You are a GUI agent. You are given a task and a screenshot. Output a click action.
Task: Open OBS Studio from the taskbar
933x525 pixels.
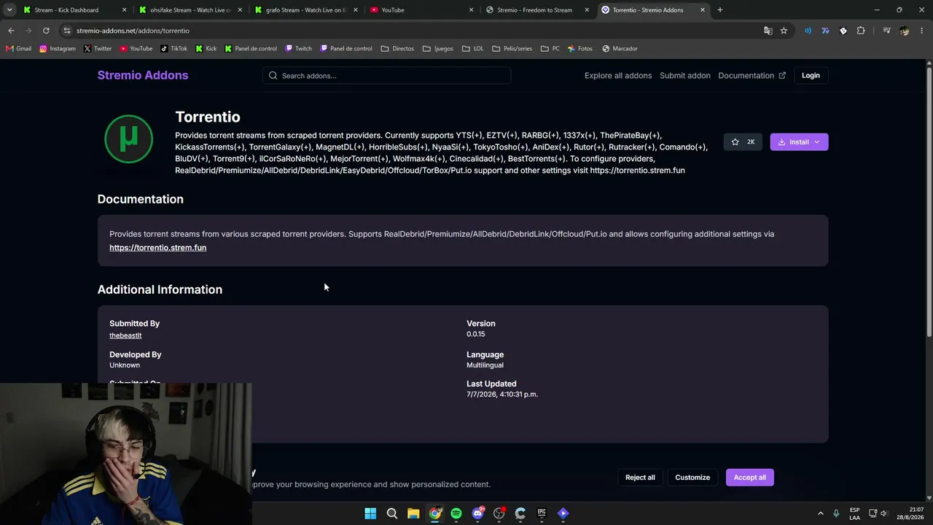coord(499,513)
